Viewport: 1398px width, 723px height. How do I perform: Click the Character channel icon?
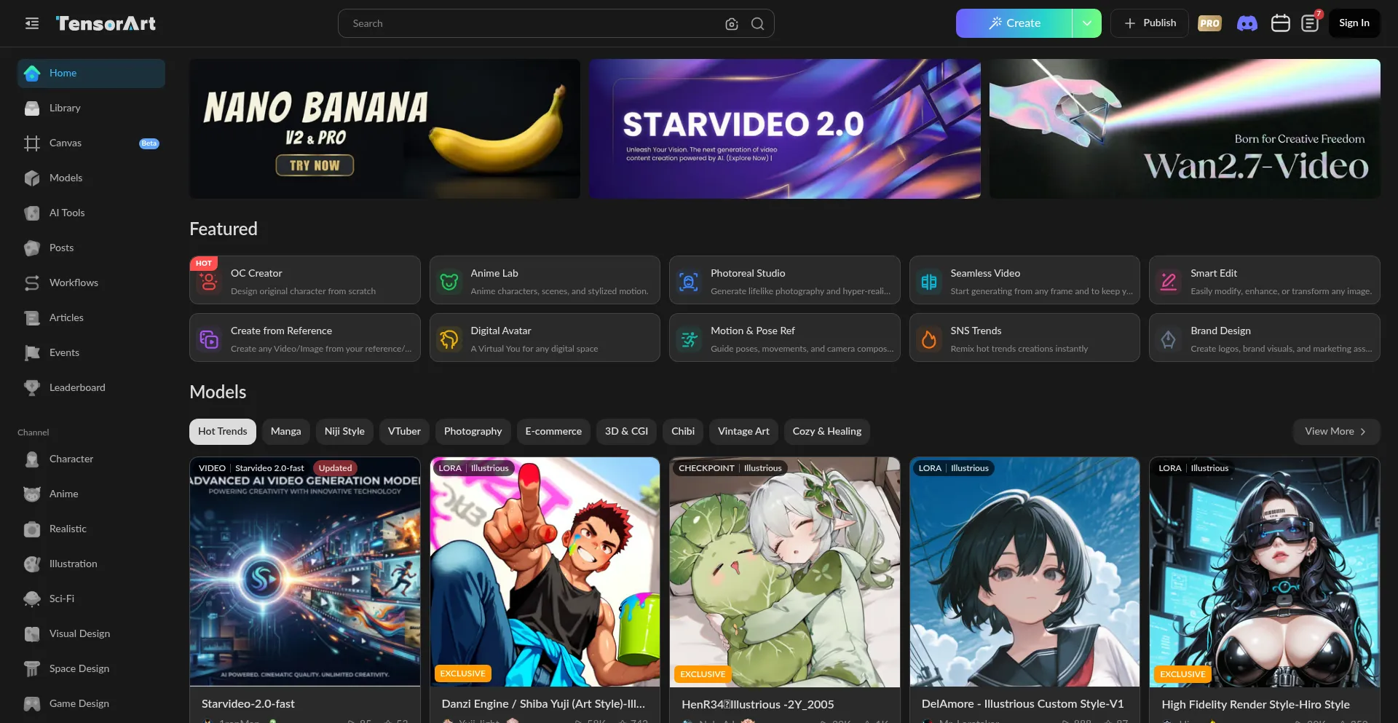click(32, 459)
